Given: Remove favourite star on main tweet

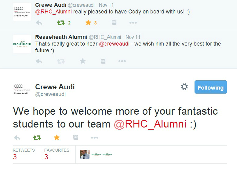Looking at the screenshot, I should point(57,138).
